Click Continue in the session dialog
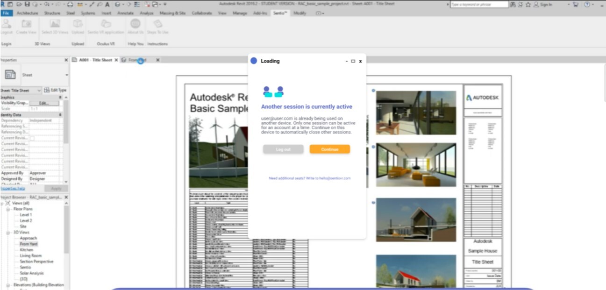This screenshot has height=290, width=606. [x=329, y=149]
